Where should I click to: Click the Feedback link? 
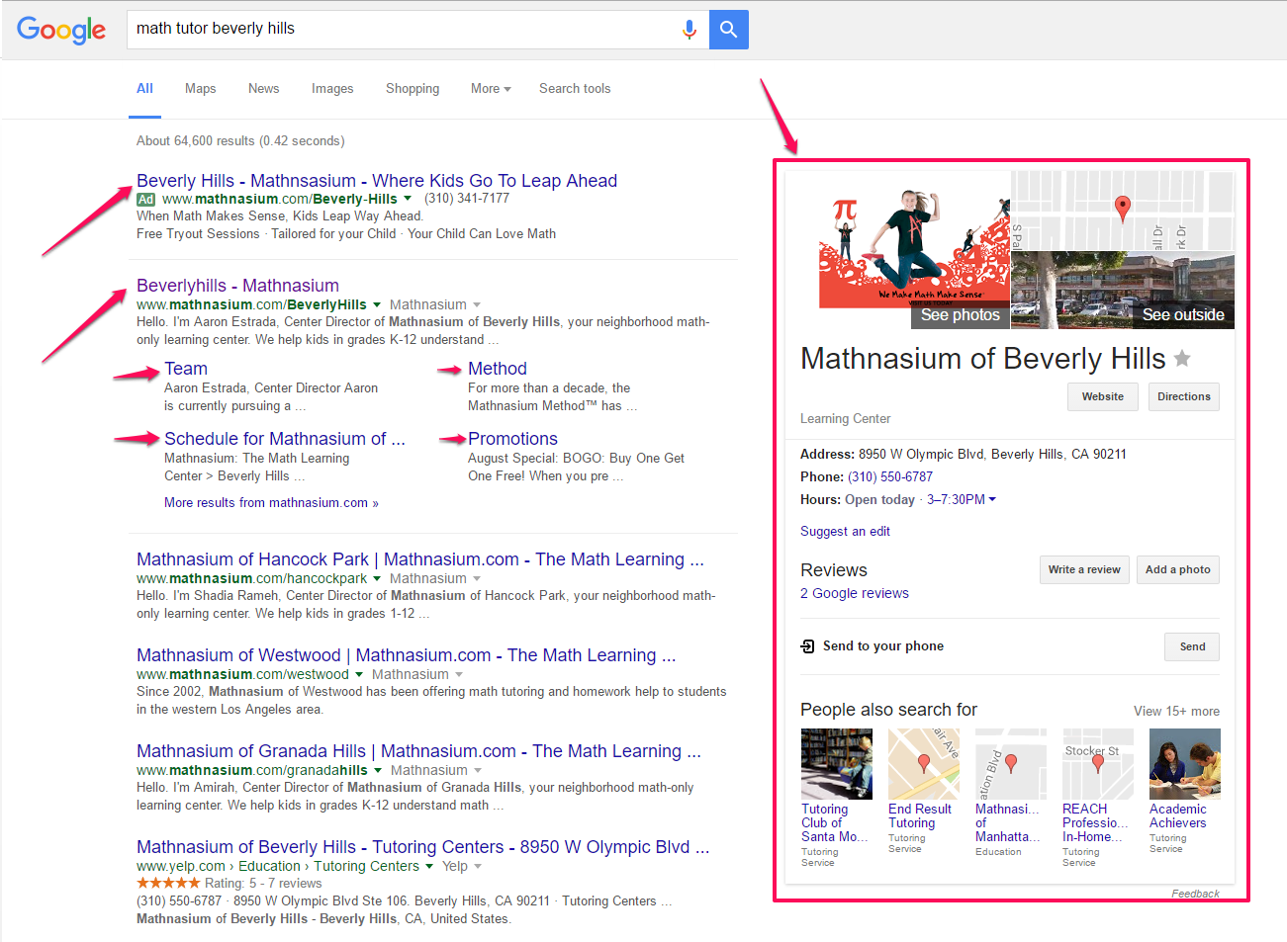[x=1195, y=894]
